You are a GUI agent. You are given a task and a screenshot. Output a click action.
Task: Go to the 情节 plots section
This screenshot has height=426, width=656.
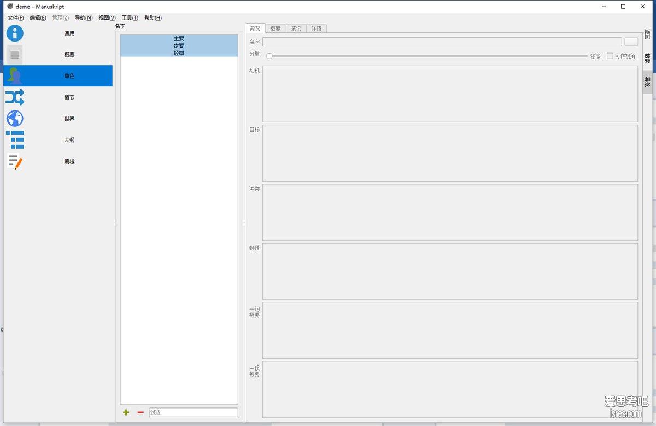tap(58, 97)
